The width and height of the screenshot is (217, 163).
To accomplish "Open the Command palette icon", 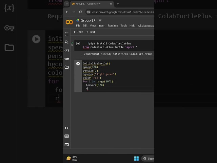I will [66, 136].
